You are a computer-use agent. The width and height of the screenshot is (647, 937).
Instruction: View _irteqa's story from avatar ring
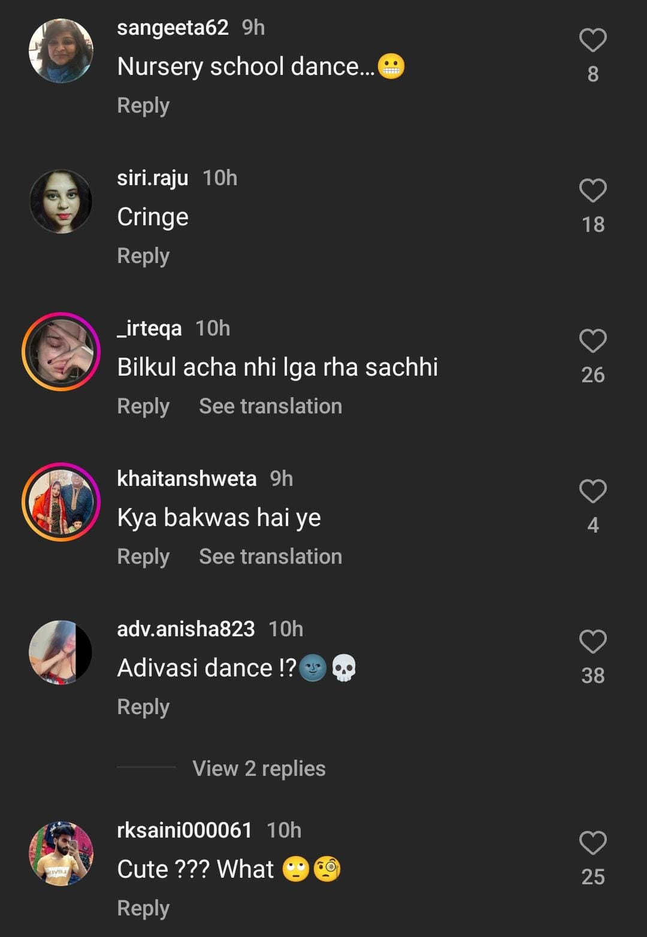61,352
